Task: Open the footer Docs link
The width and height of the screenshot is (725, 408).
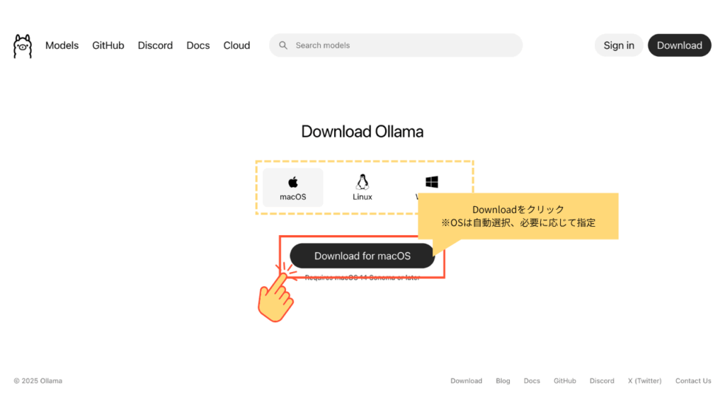Action: click(x=532, y=381)
